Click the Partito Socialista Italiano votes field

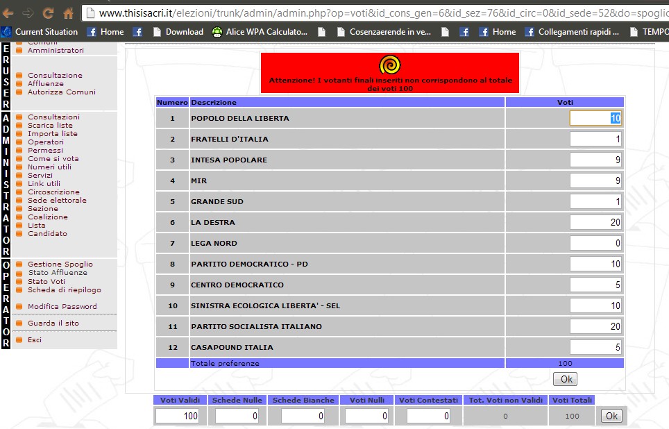coord(595,326)
